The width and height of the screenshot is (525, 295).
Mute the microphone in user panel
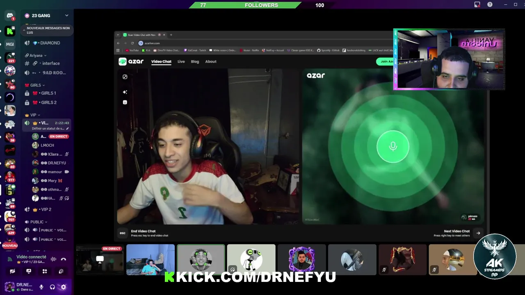41,287
